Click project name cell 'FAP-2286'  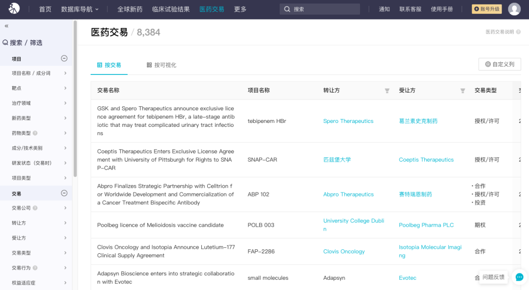point(261,251)
